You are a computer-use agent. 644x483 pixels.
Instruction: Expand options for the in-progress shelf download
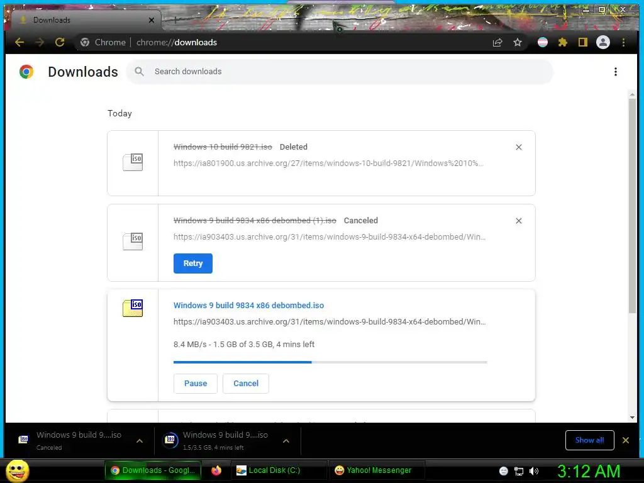tap(286, 441)
